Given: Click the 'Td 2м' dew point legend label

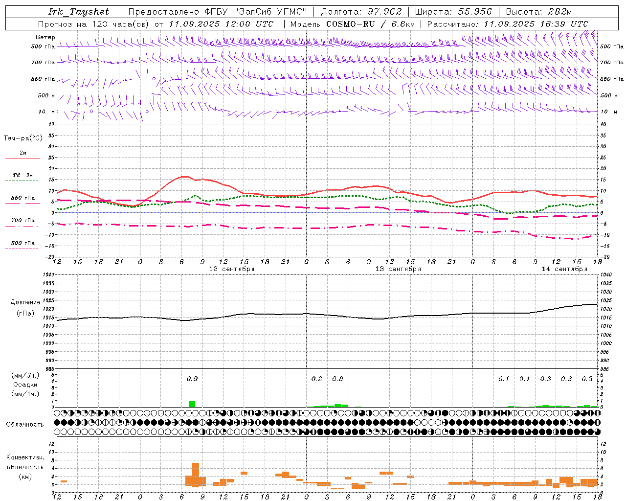Looking at the screenshot, I should (x=23, y=175).
